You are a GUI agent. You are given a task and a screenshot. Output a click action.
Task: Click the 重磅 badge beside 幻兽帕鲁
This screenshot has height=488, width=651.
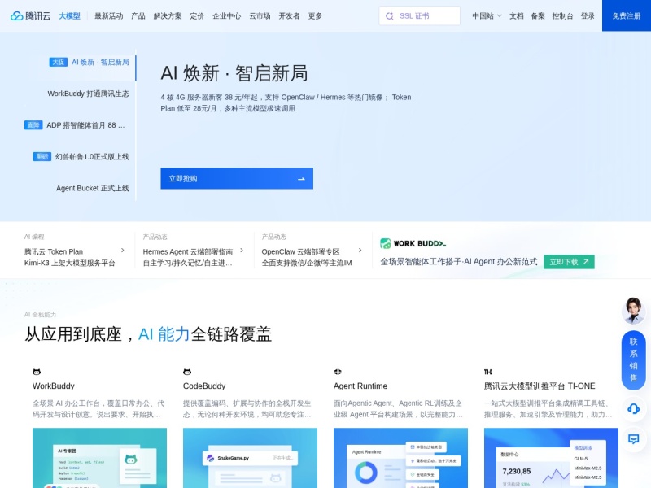tap(42, 156)
